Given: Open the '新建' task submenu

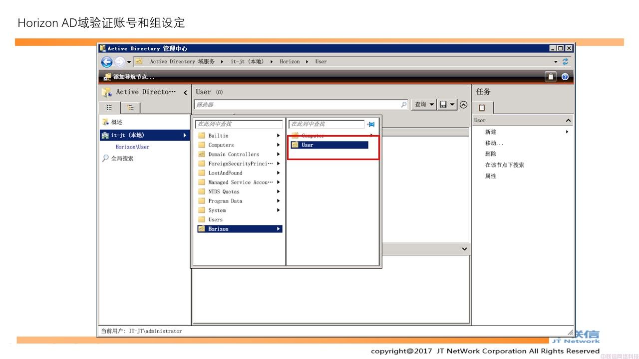Looking at the screenshot, I should 527,132.
